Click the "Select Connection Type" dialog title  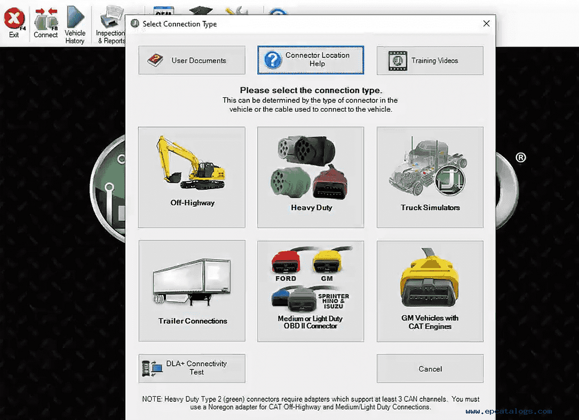click(x=179, y=24)
